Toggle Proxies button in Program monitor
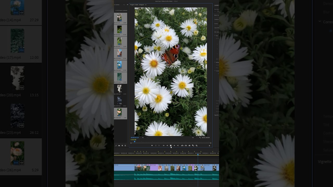The width and height of the screenshot is (333, 187). (196, 145)
